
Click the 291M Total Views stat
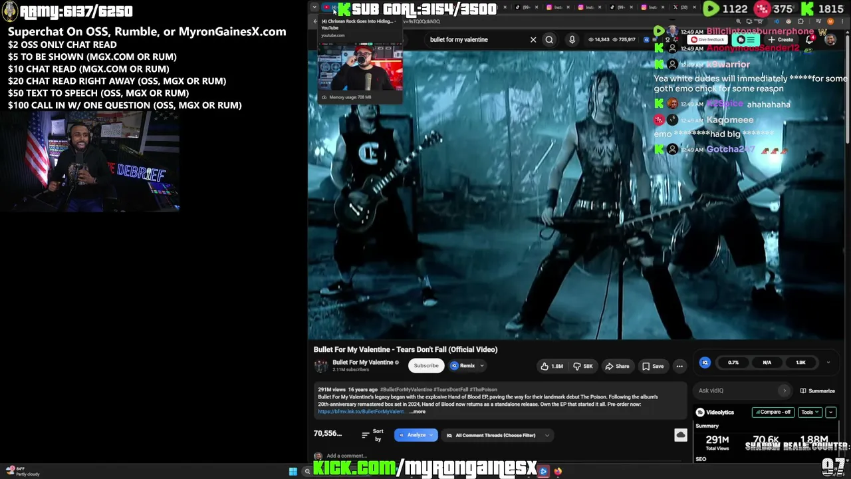(x=717, y=442)
